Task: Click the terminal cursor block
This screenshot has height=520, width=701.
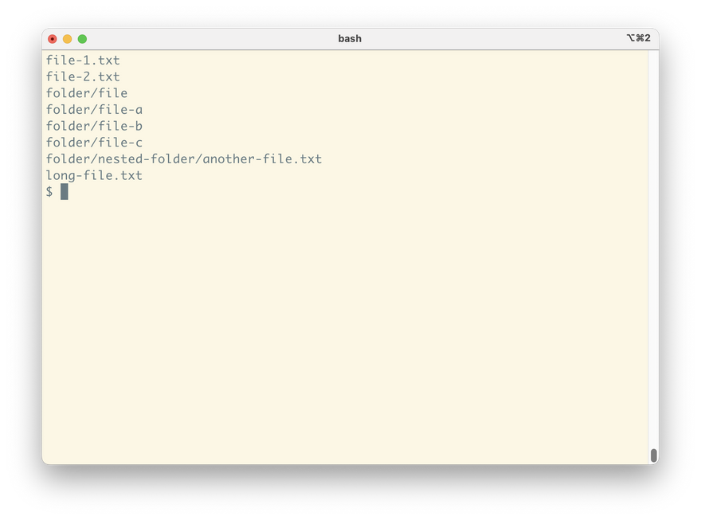Action: [65, 192]
